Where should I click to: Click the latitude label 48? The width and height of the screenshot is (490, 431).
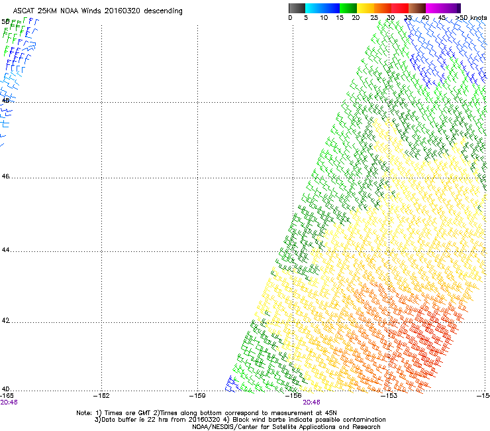point(5,100)
